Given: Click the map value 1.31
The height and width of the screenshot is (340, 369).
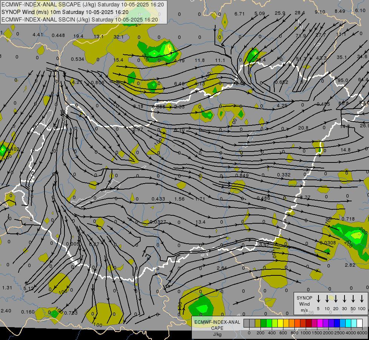Looking at the screenshot, I should tap(7, 287).
